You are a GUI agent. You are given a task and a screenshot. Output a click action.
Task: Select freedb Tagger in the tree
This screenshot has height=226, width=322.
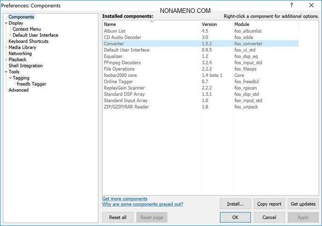(31, 84)
